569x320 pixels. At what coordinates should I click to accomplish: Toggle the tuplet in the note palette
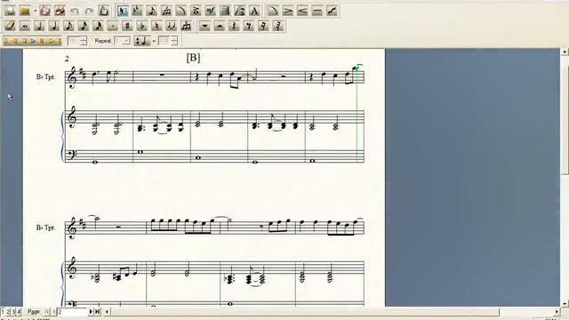pos(186,26)
